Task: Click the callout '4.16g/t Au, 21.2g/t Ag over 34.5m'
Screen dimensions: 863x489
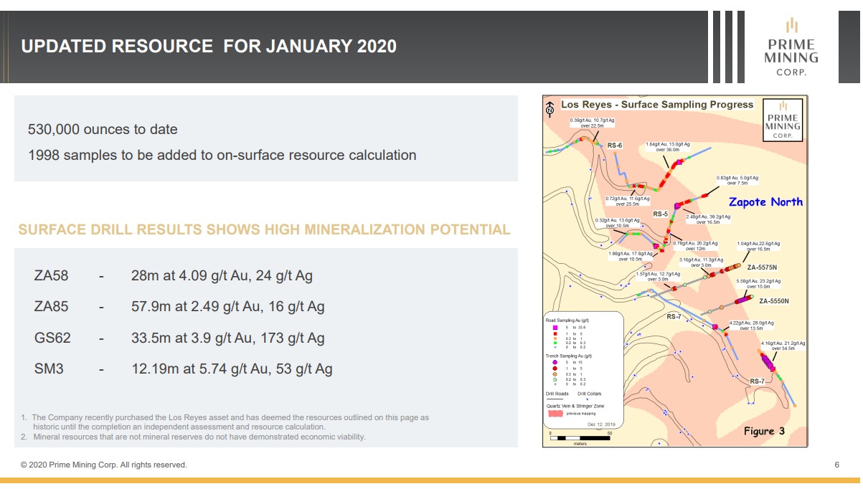Action: (x=783, y=346)
